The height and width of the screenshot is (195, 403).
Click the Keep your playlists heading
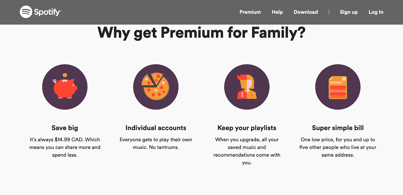[247, 128]
